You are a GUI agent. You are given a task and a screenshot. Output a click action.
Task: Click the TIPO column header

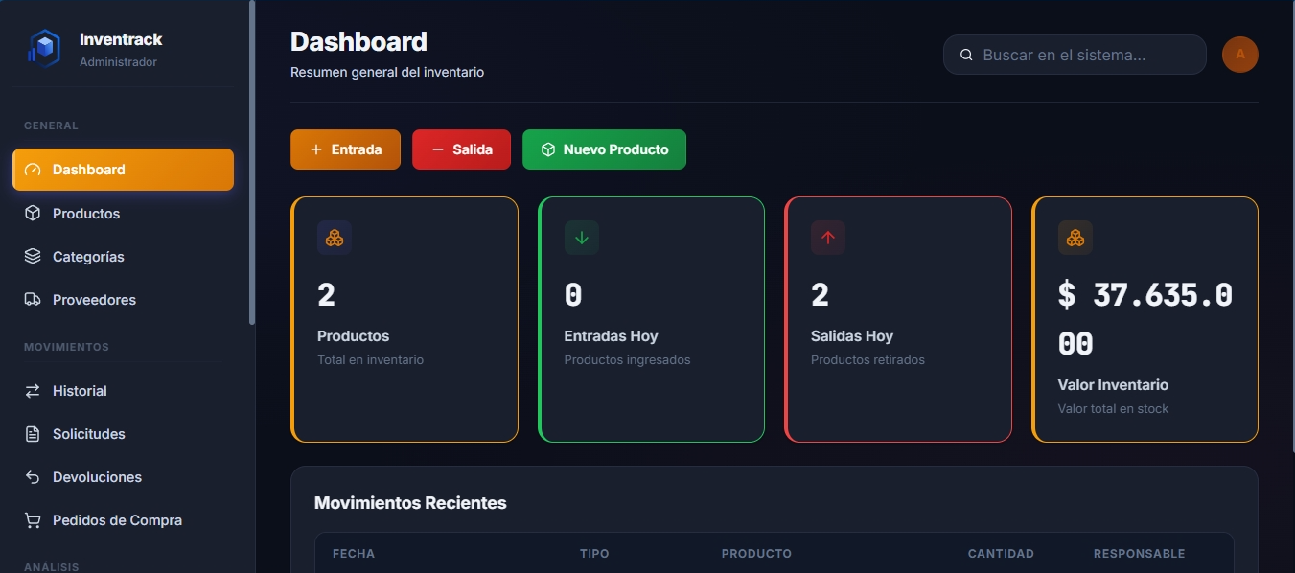click(x=594, y=554)
